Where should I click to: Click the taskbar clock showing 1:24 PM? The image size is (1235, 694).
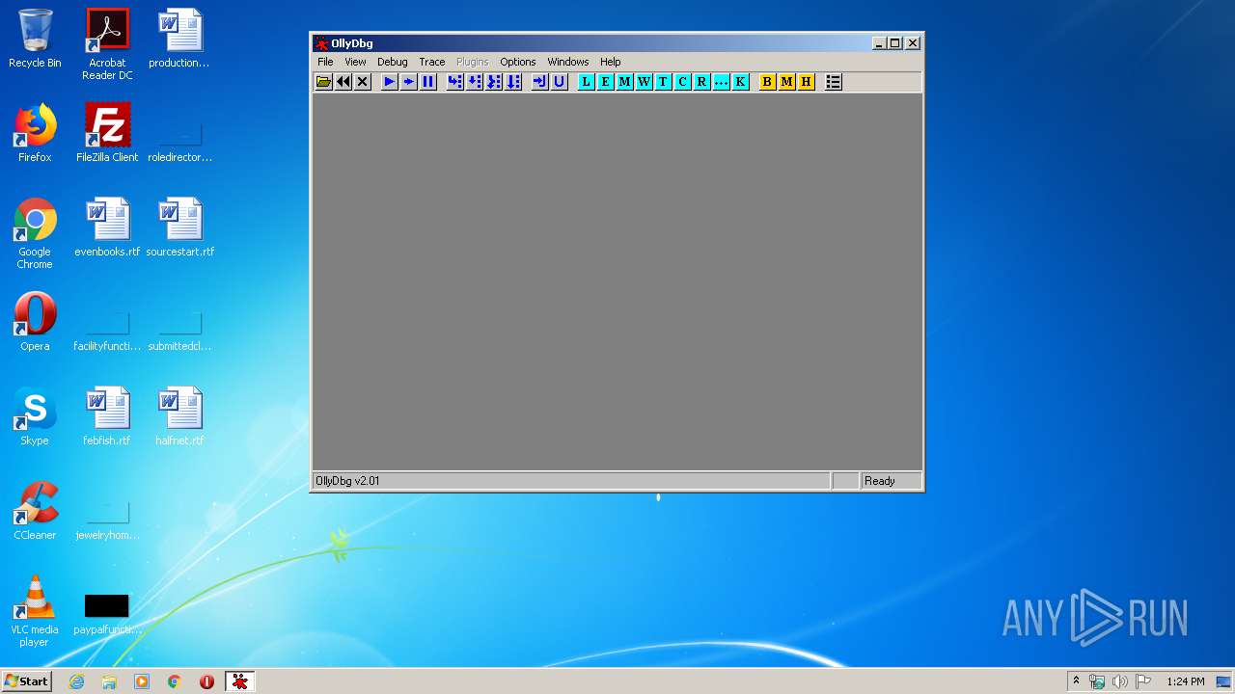[x=1185, y=681]
